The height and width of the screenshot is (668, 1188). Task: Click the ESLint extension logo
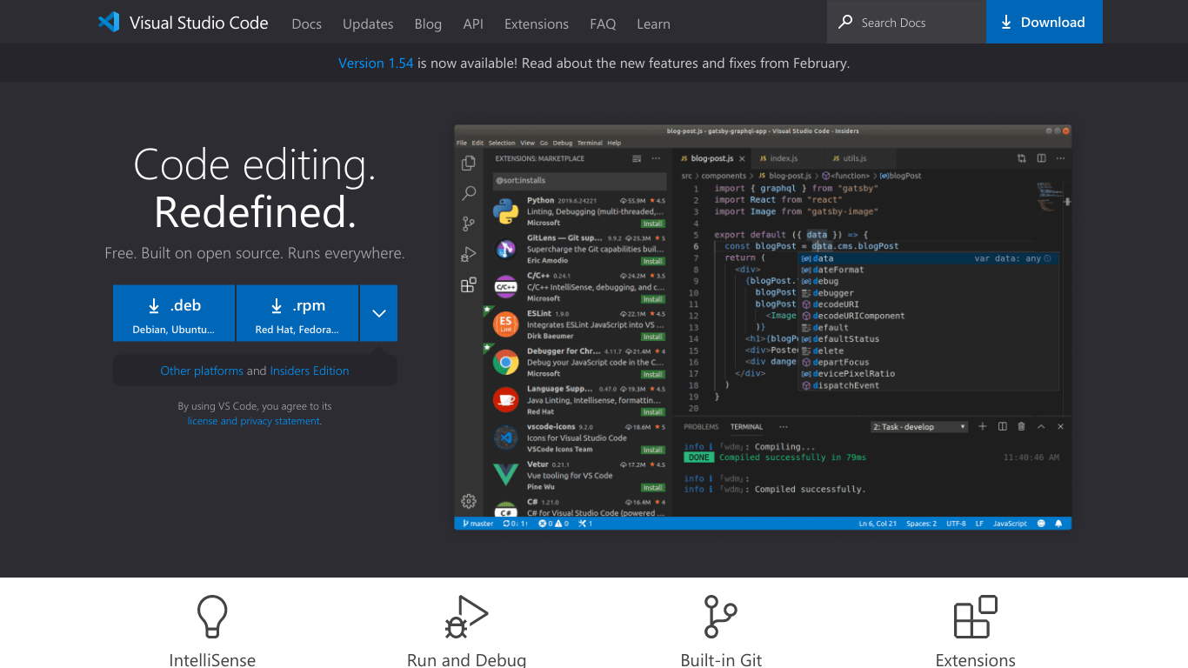pyautogui.click(x=506, y=324)
